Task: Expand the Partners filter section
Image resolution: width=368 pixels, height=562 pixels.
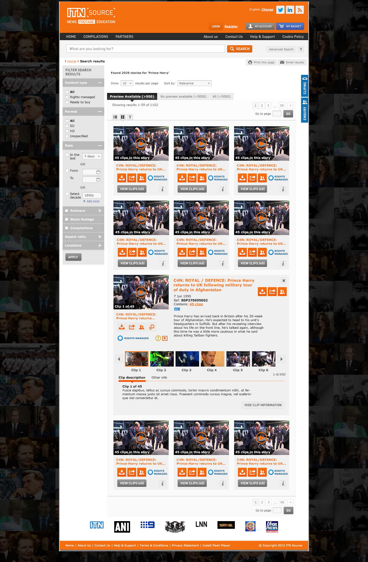Action: point(100,211)
